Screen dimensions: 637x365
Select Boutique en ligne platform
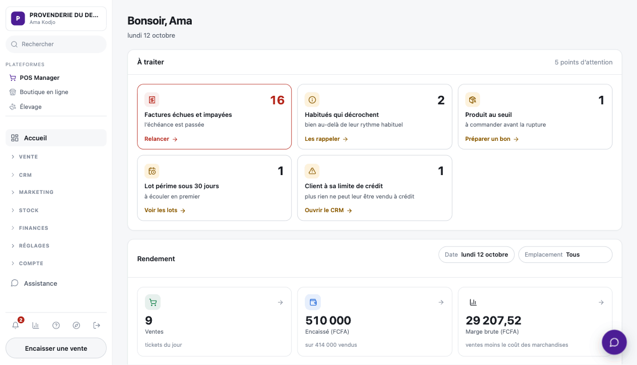click(56, 92)
